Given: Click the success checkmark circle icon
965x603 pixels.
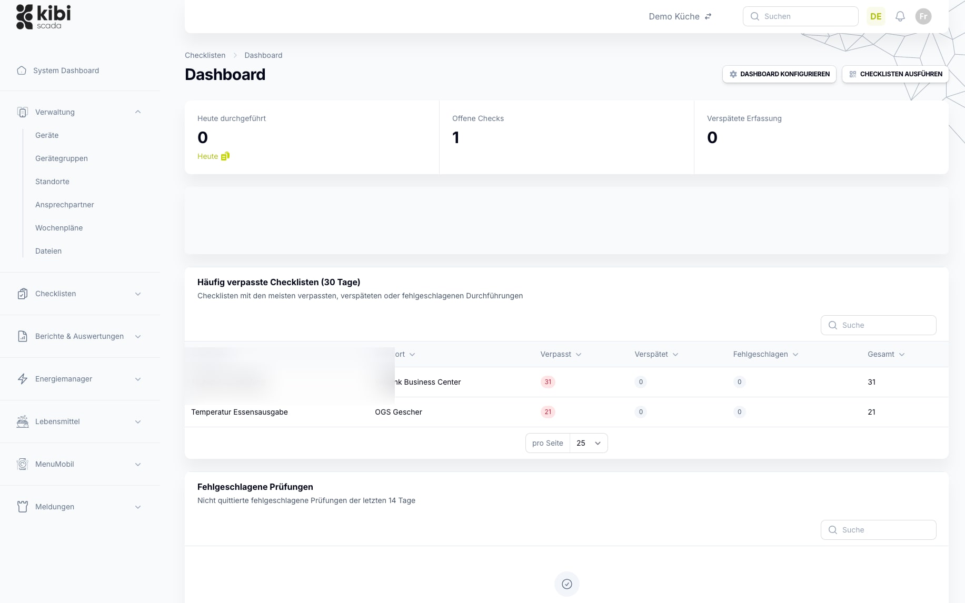Looking at the screenshot, I should [x=567, y=584].
